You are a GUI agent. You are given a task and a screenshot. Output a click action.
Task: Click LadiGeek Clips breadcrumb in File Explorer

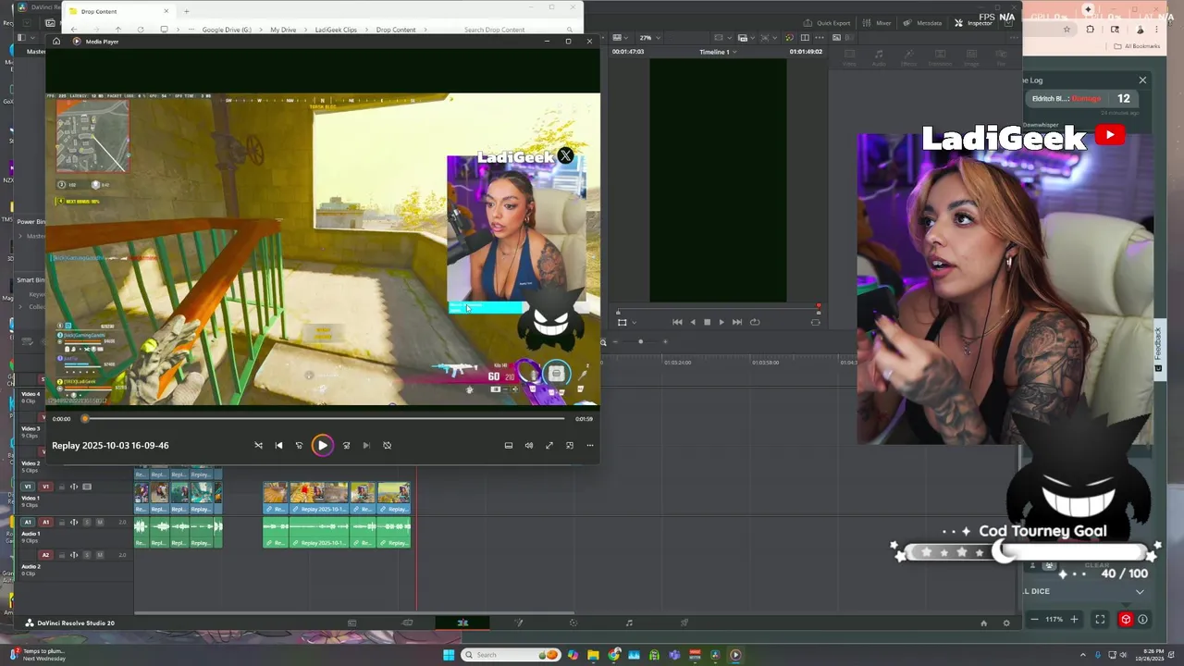click(336, 30)
